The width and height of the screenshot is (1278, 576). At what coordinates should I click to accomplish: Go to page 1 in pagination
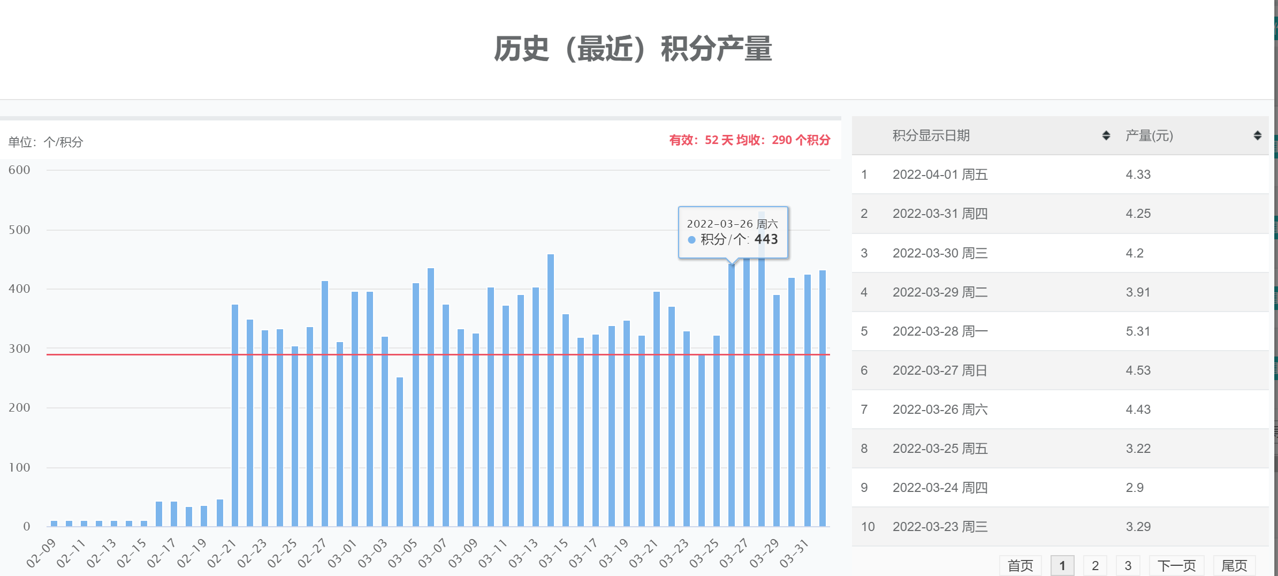pos(1062,565)
